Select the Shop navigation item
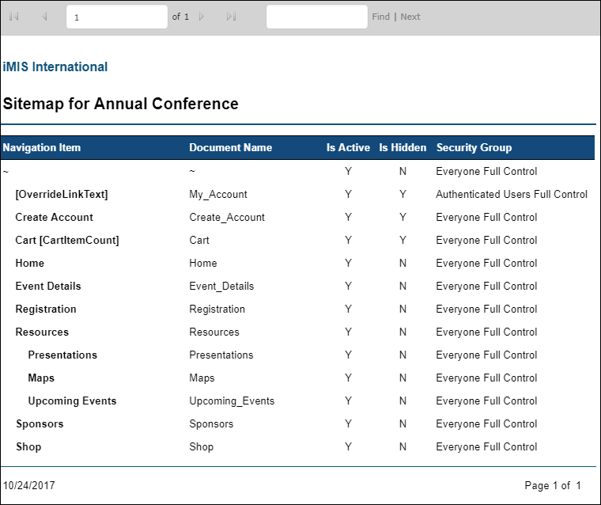 coord(28,447)
